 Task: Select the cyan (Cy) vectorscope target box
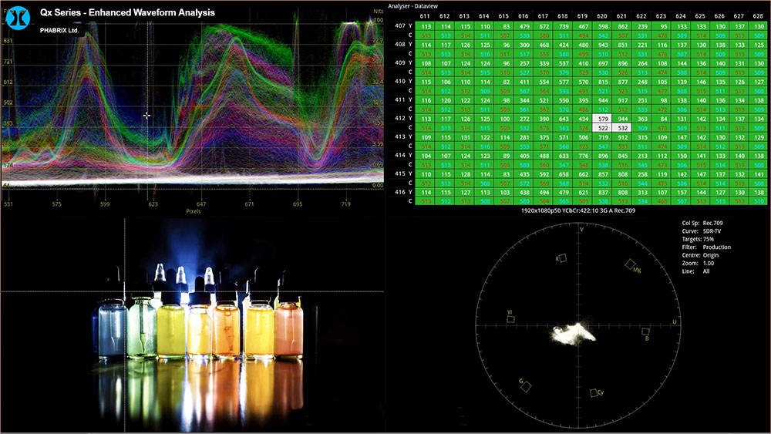point(594,393)
